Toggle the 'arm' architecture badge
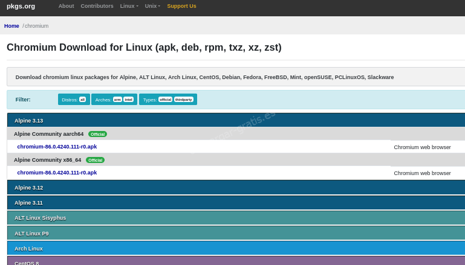465x265 pixels. pyautogui.click(x=117, y=100)
